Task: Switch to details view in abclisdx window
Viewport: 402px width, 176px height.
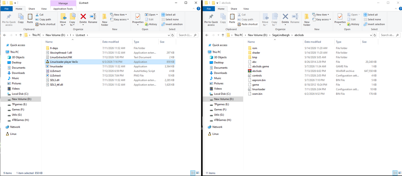Action: (395, 173)
